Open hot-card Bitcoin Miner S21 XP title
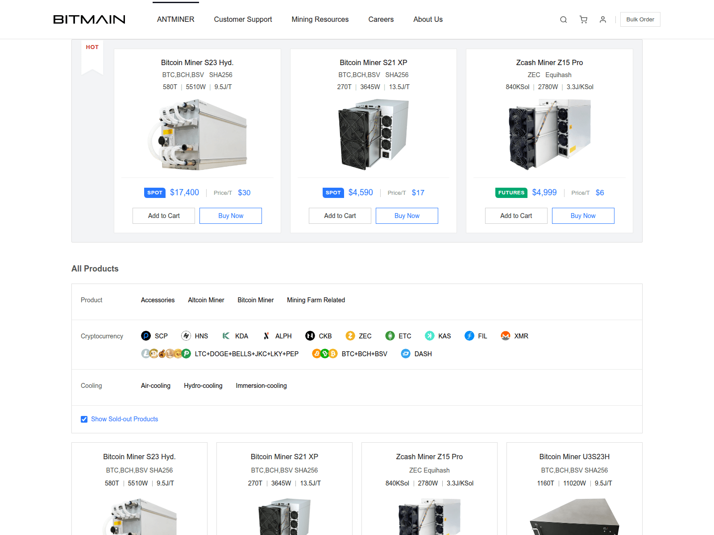 coord(374,62)
